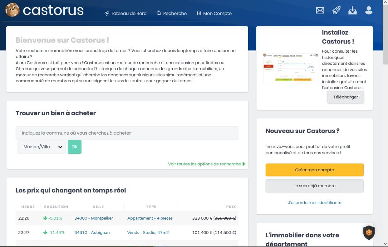Open the J'ai perdu mes identifiants link
This screenshot has width=388, height=247.
tap(314, 203)
